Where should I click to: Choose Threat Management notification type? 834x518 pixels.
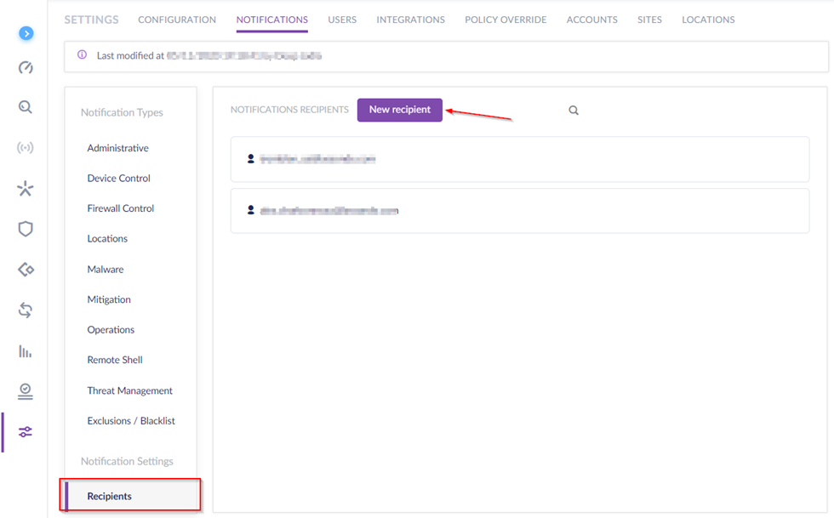click(x=129, y=391)
